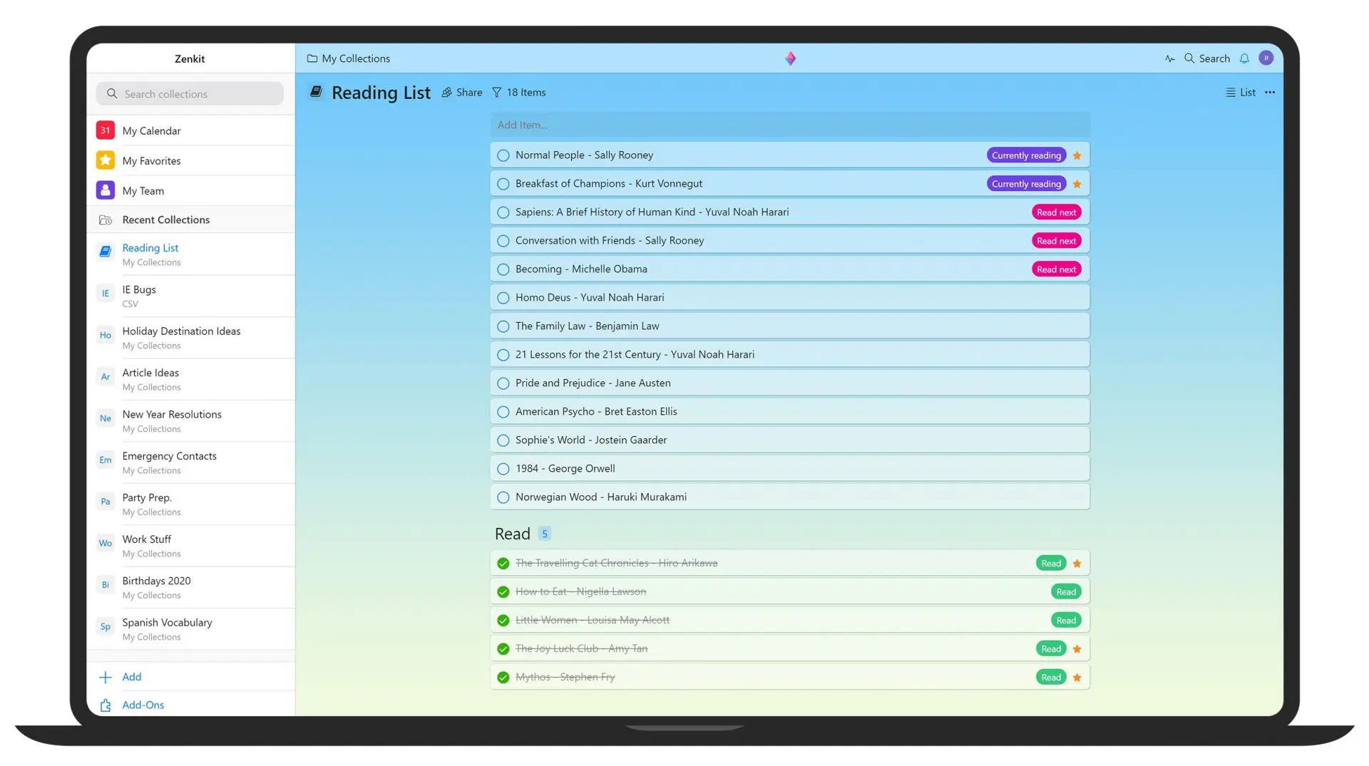Mark Becoming - Michelle Obama complete
1369x766 pixels.
coord(503,269)
